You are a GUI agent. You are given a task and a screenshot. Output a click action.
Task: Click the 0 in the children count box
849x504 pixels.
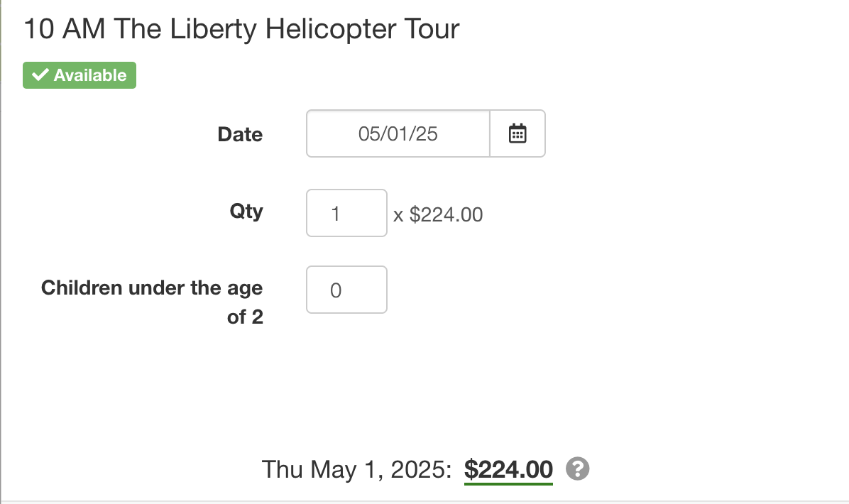point(336,290)
